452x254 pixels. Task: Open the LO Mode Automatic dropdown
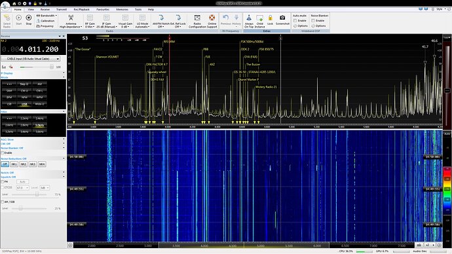142,22
